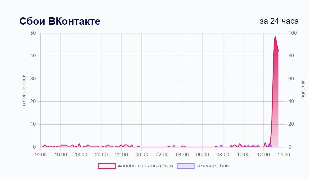The width and height of the screenshot is (309, 179).
Task: Click the peak of the complaints spike
Action: [x=275, y=37]
